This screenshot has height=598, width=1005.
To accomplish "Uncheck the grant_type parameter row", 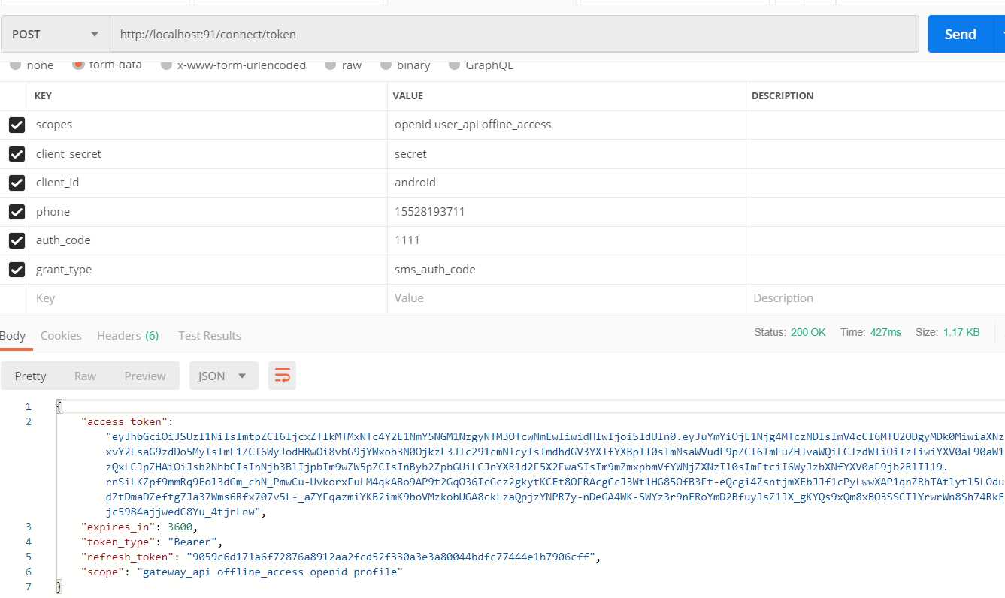I will 17,270.
